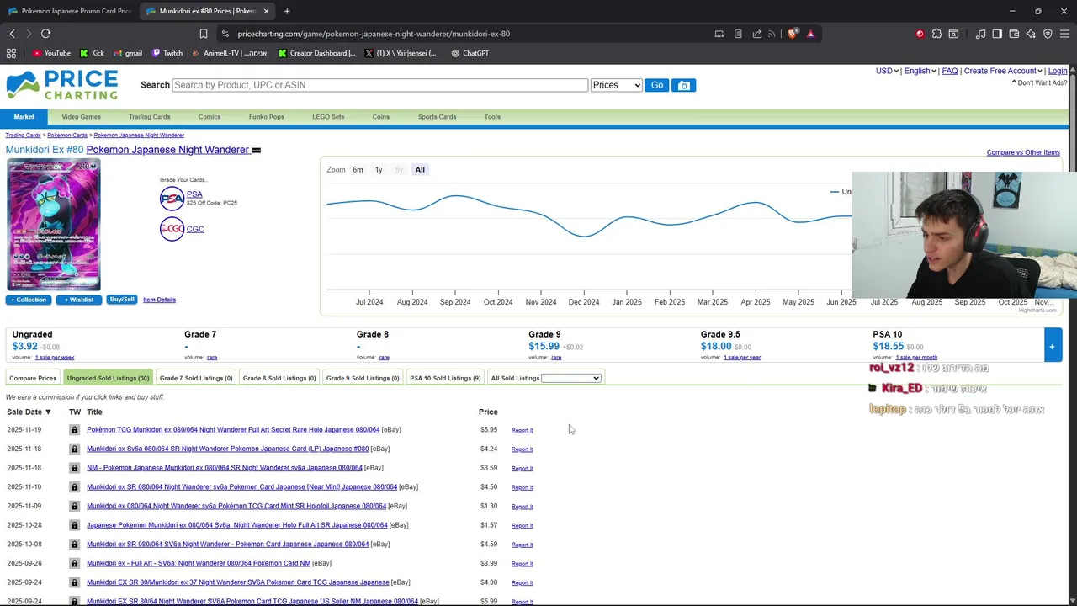Open the apps grid icon in bookmarks bar

tap(11, 53)
